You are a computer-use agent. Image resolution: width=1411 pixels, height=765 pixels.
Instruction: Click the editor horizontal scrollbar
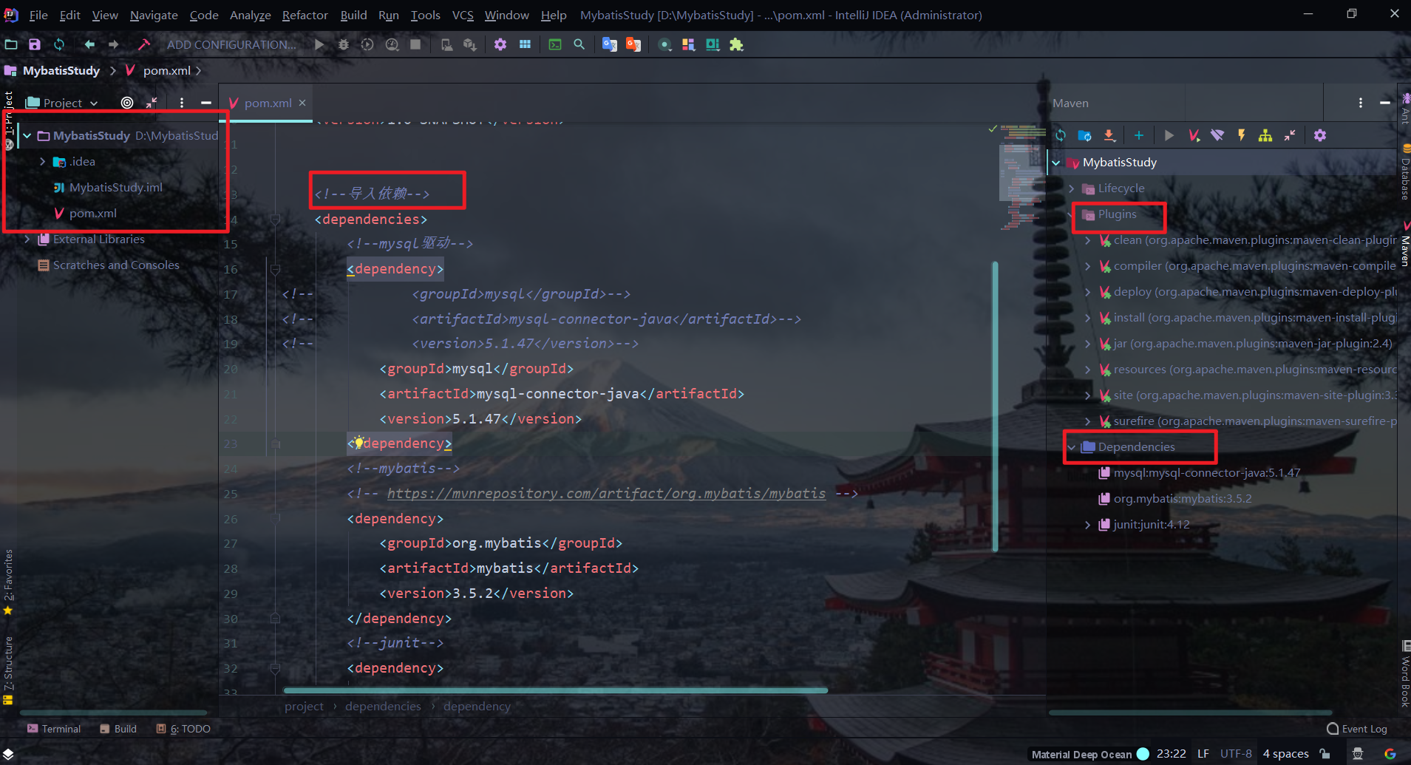pyautogui.click(x=555, y=690)
